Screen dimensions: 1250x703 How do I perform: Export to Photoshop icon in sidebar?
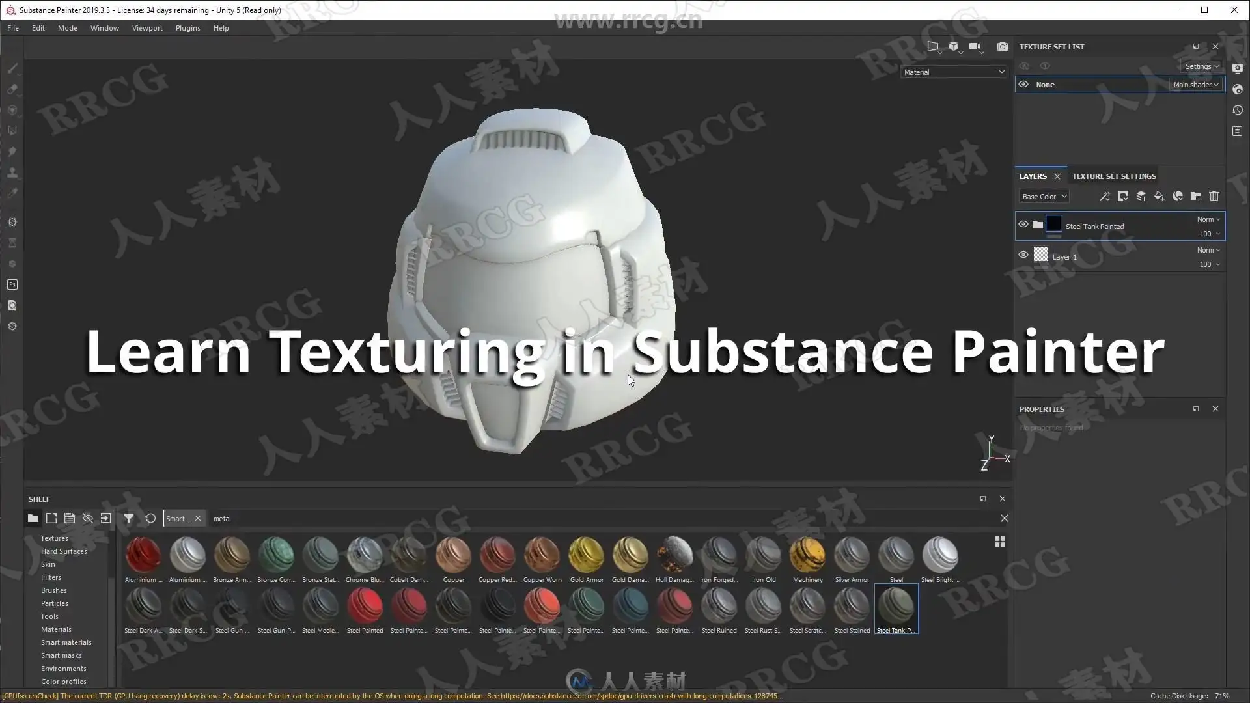point(12,284)
